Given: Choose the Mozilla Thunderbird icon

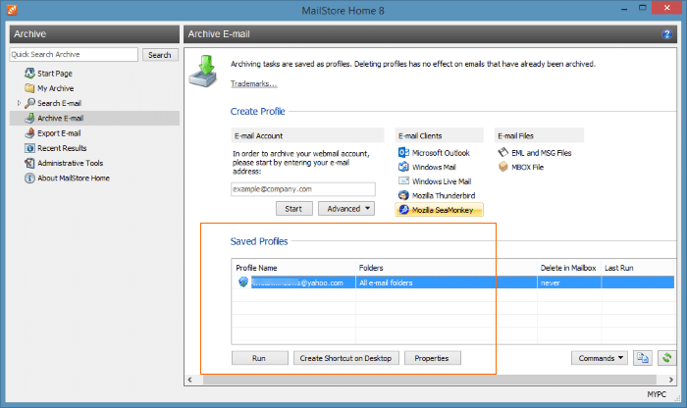Looking at the screenshot, I should click(404, 195).
